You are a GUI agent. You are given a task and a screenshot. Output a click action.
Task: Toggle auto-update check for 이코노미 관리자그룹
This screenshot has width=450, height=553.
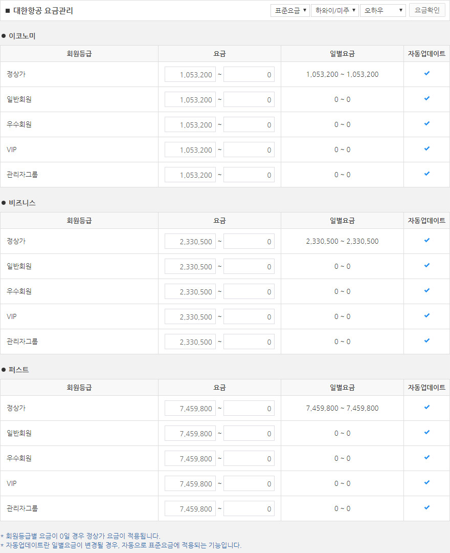[427, 174]
